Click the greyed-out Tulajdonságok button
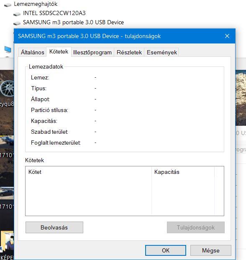The width and height of the screenshot is (246, 260). [196, 227]
